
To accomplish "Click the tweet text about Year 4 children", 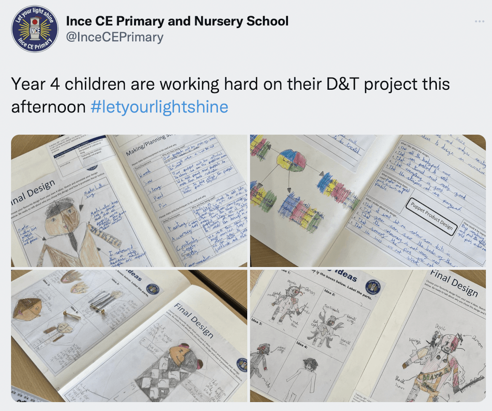I will 231,95.
